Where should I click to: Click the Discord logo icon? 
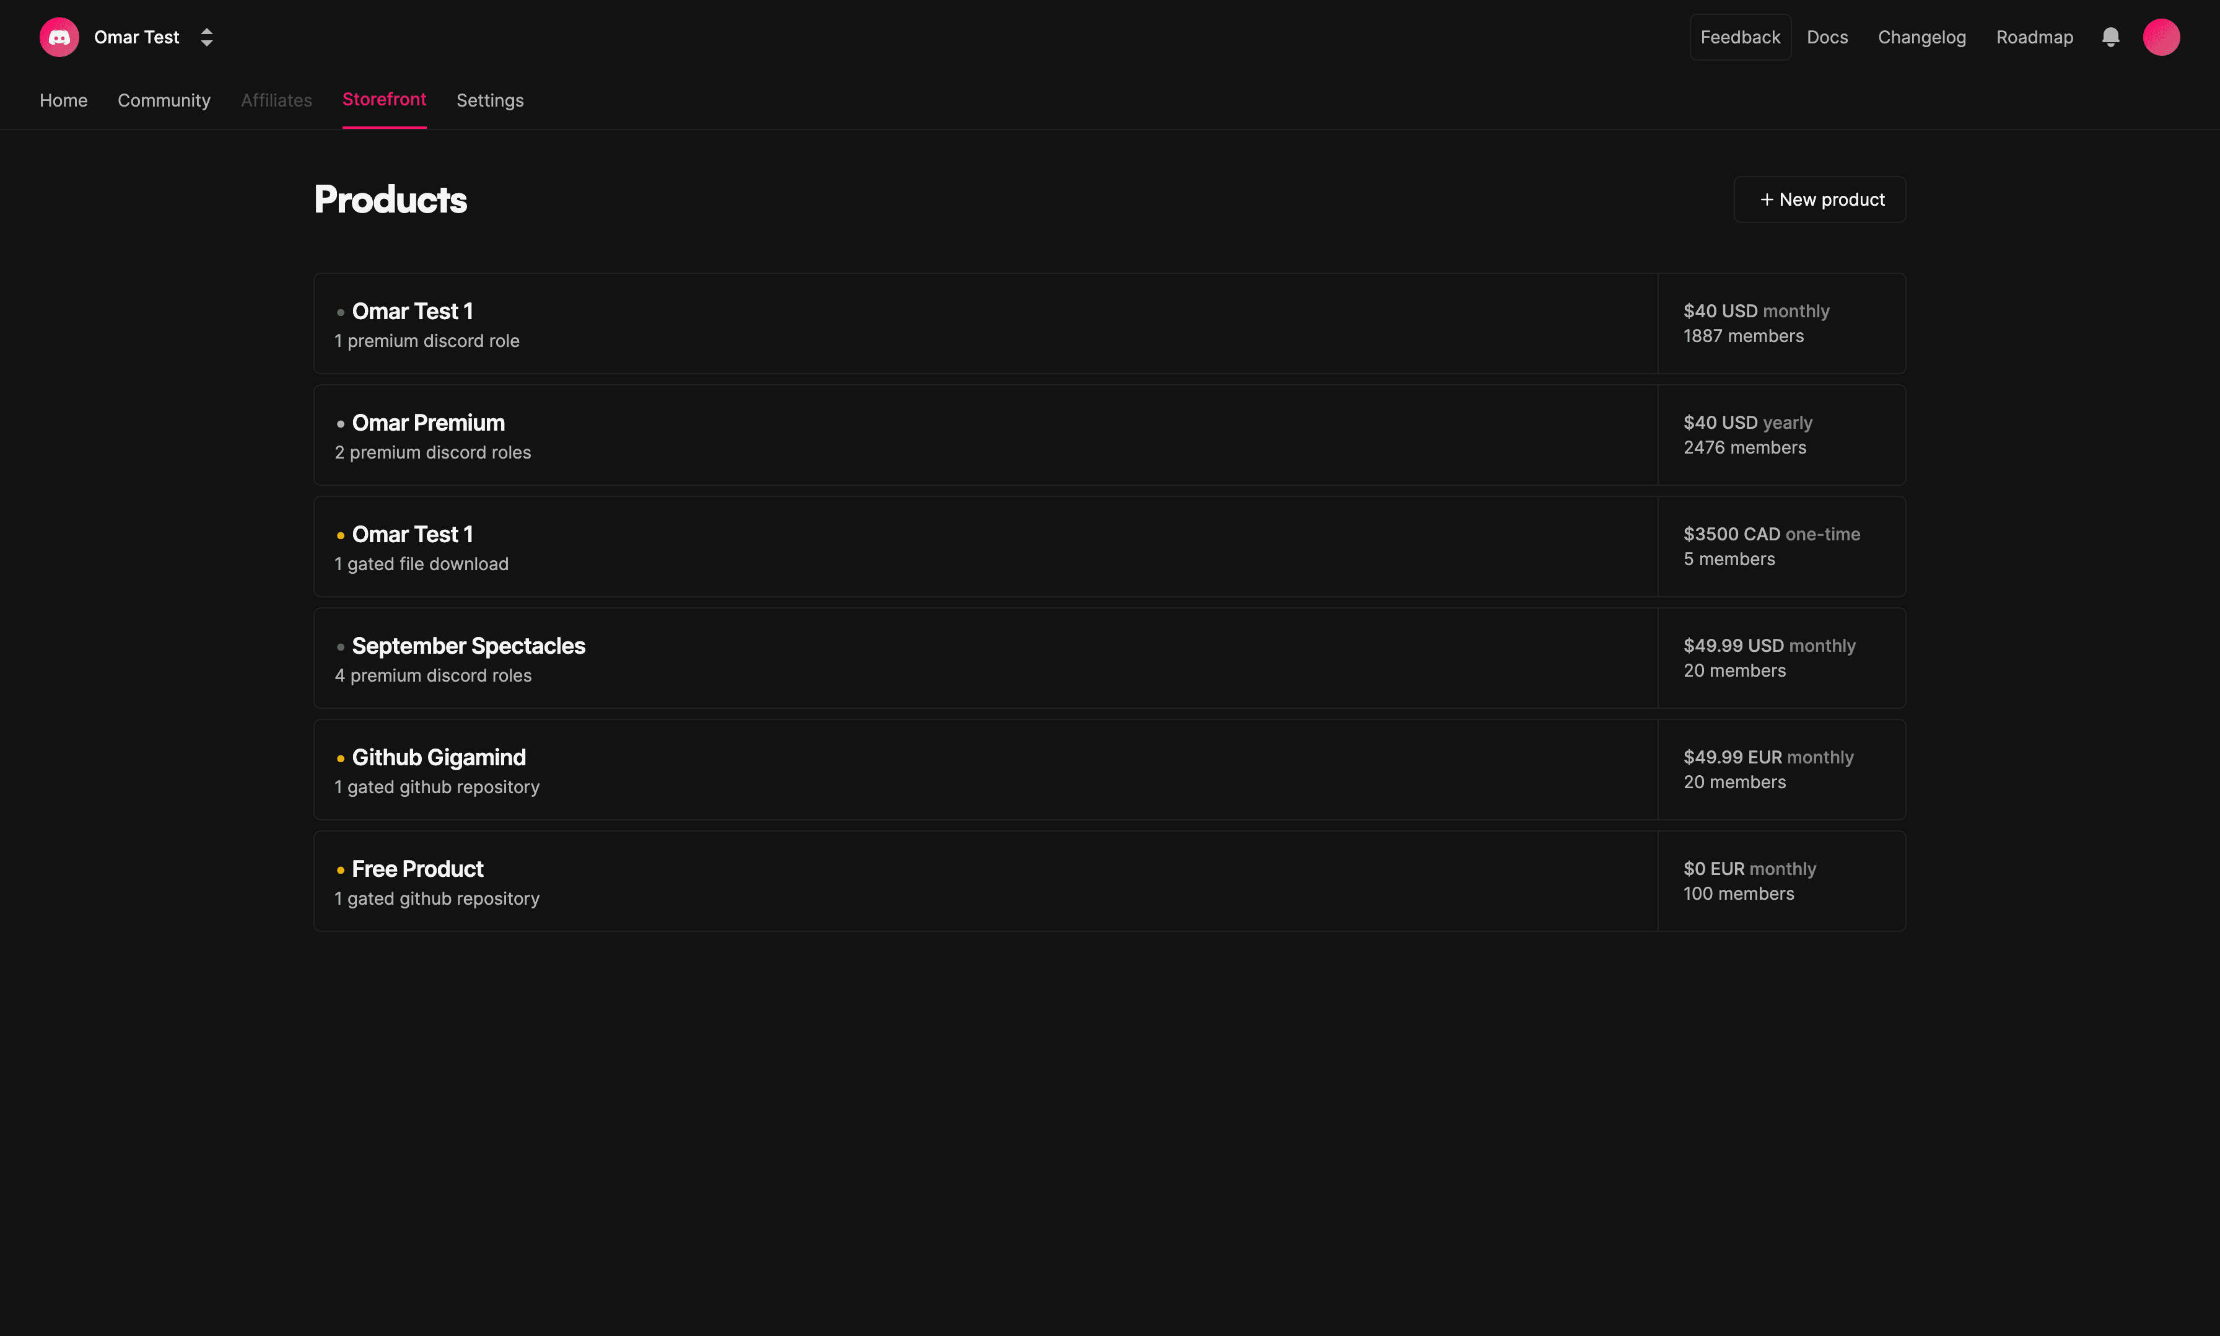coord(59,37)
